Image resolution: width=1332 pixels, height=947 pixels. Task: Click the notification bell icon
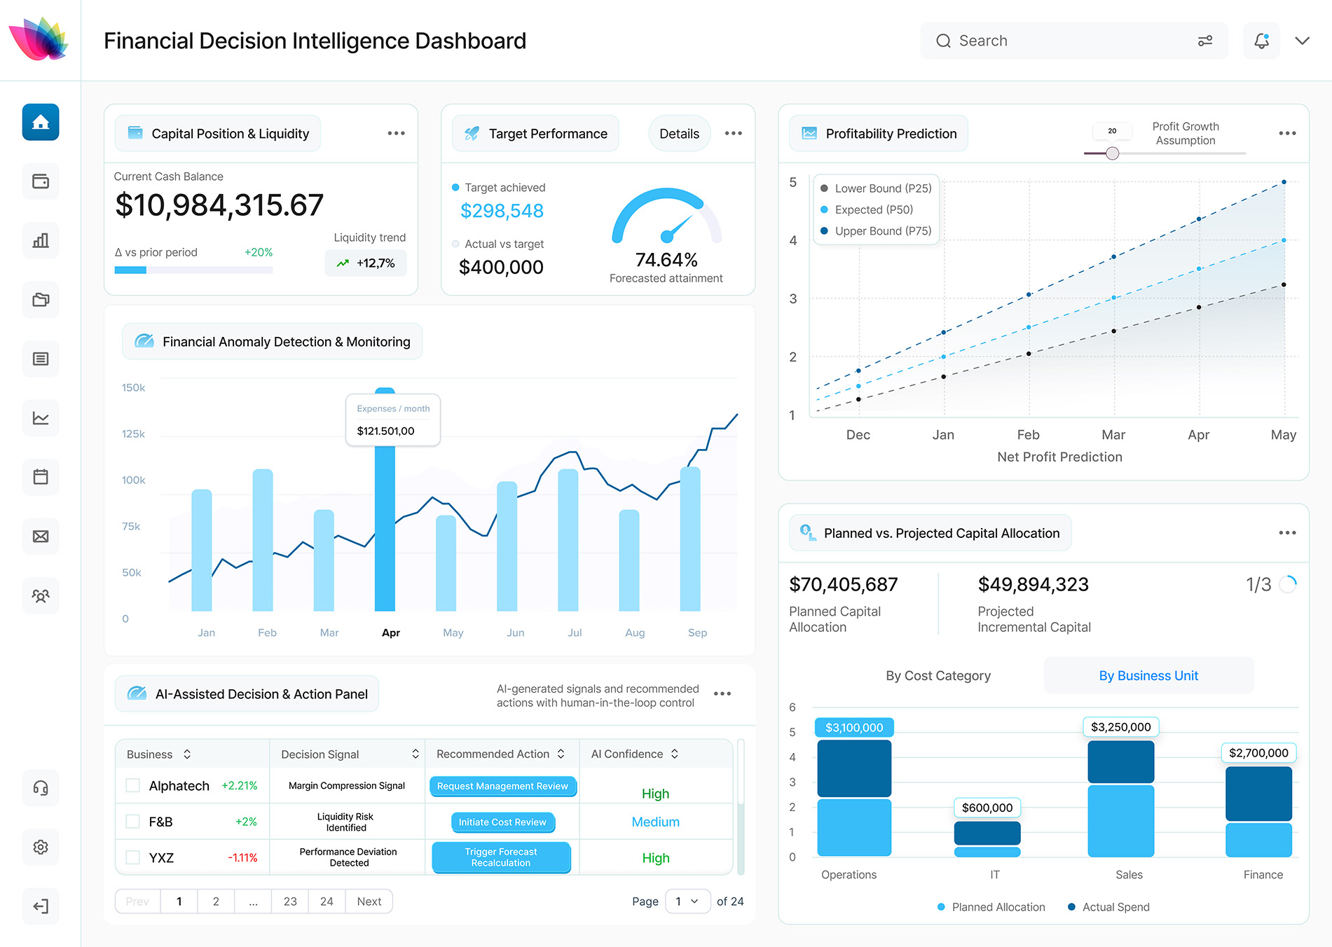click(x=1261, y=41)
